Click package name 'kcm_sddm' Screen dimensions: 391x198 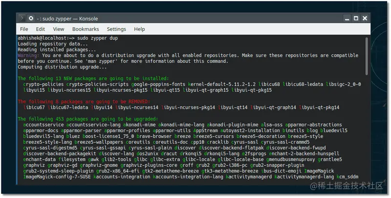[x=348, y=177]
